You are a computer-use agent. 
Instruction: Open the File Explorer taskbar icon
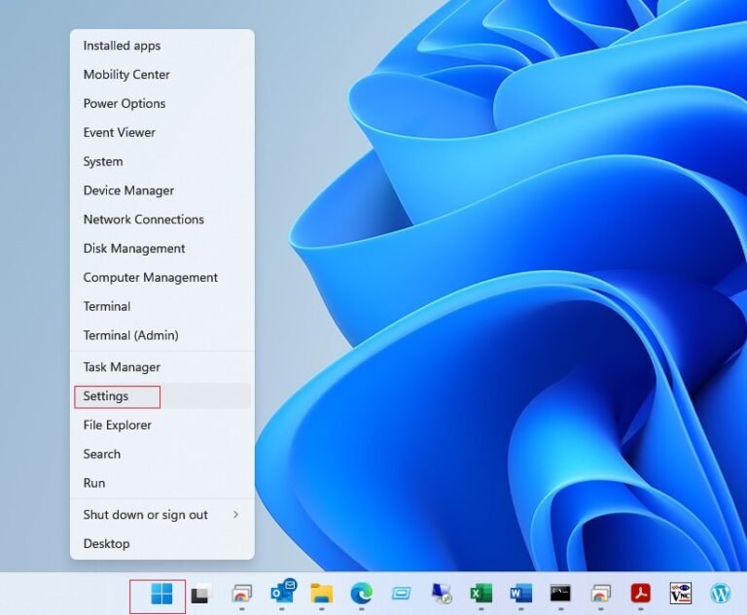click(322, 594)
